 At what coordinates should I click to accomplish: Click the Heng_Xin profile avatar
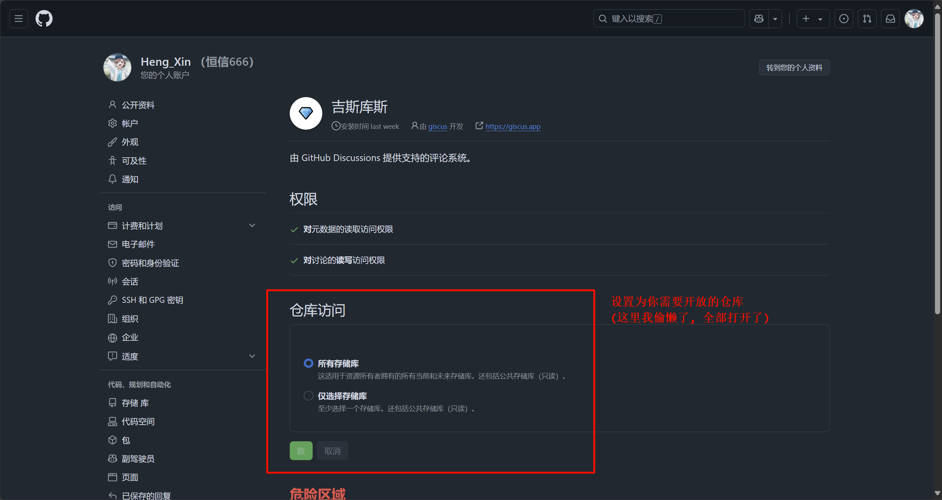coord(117,67)
